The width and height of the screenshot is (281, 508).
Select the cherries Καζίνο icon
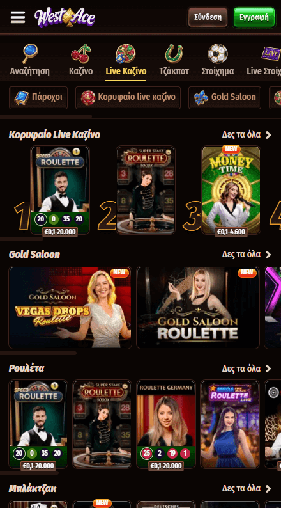(x=81, y=54)
